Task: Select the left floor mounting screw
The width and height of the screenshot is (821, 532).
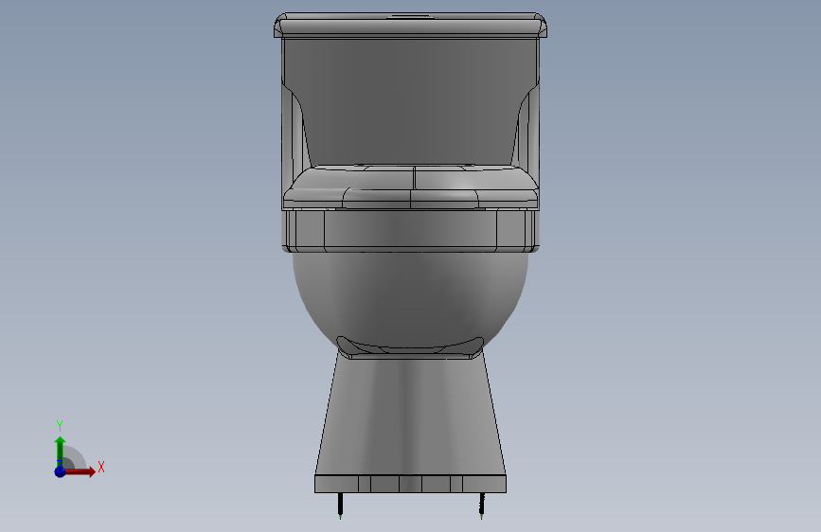Action: [x=340, y=505]
